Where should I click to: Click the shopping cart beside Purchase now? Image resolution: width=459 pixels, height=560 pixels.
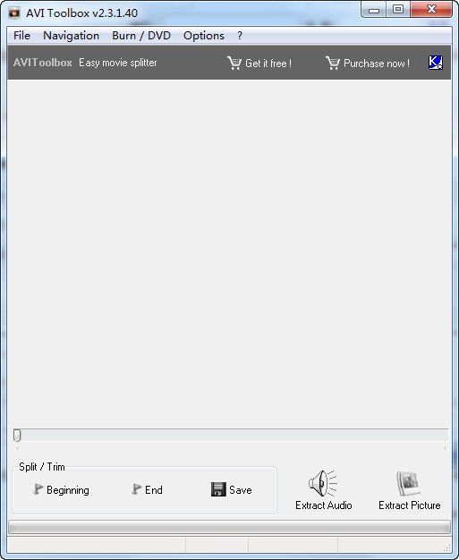point(333,63)
